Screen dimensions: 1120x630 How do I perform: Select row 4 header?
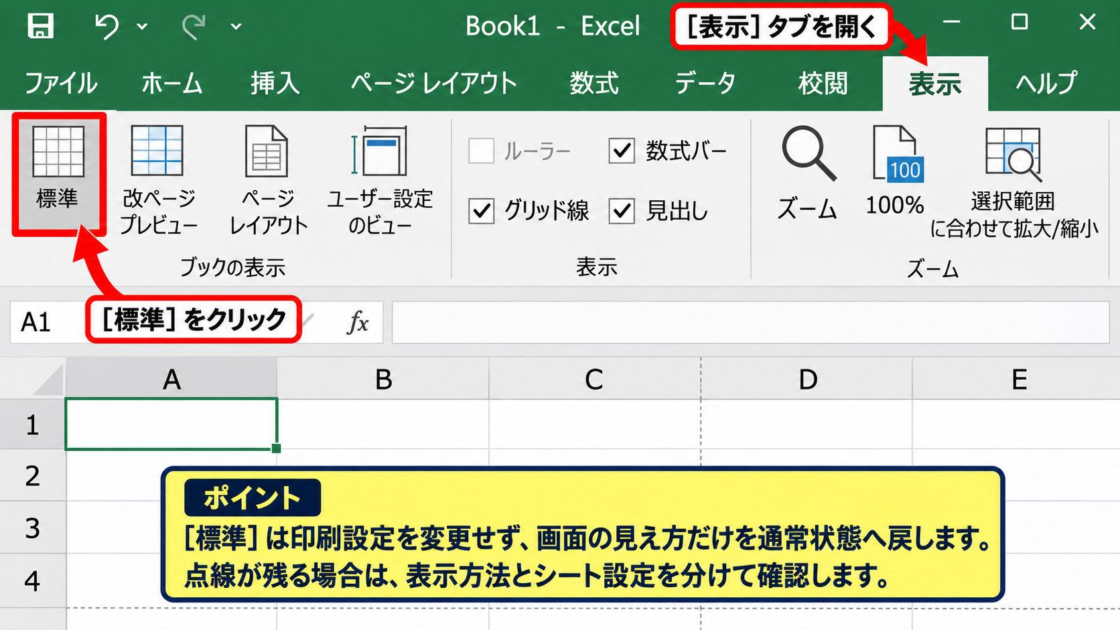[32, 580]
